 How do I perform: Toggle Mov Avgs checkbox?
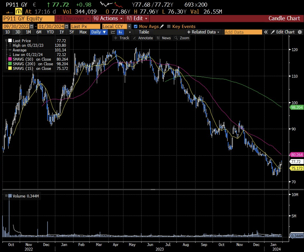click(x=136, y=26)
